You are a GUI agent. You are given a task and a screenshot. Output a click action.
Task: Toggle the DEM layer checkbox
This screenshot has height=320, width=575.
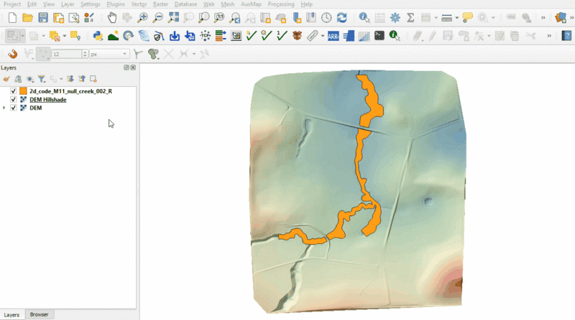(13, 108)
